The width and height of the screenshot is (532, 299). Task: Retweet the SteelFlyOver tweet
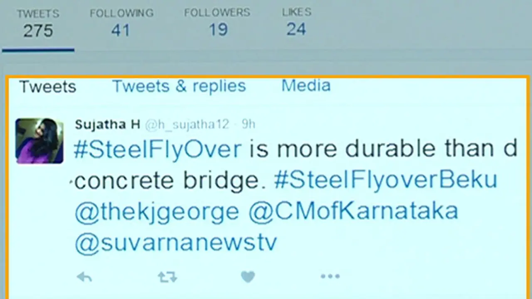point(167,277)
